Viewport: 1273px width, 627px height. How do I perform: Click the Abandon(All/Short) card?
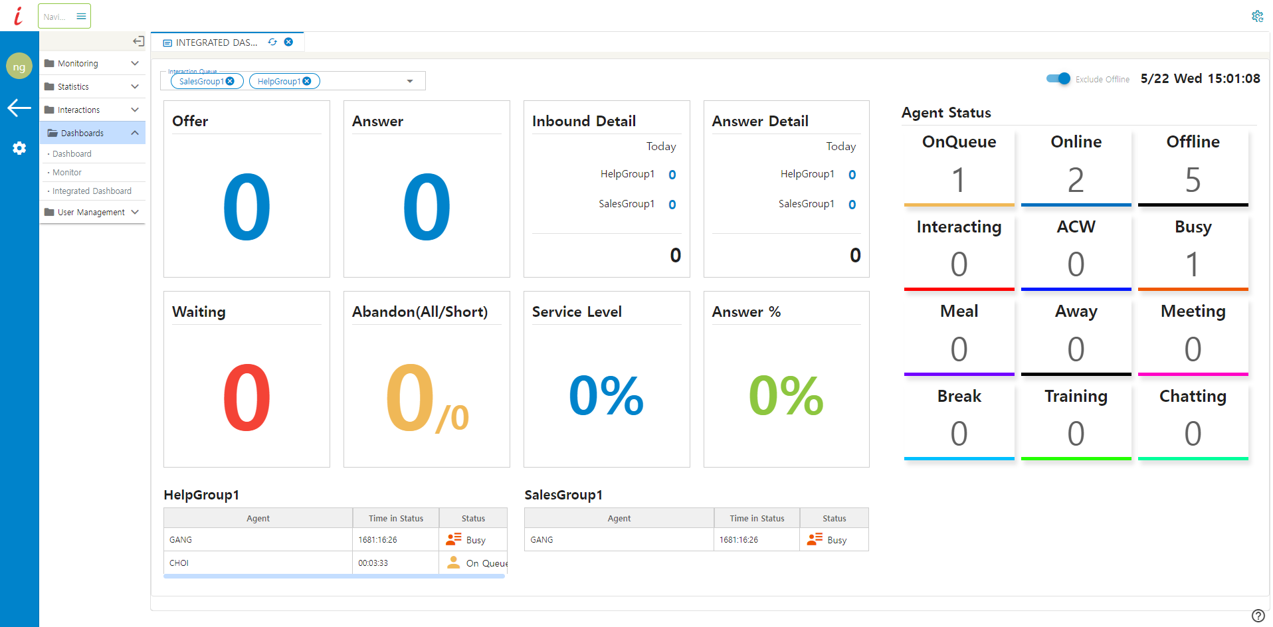point(427,379)
